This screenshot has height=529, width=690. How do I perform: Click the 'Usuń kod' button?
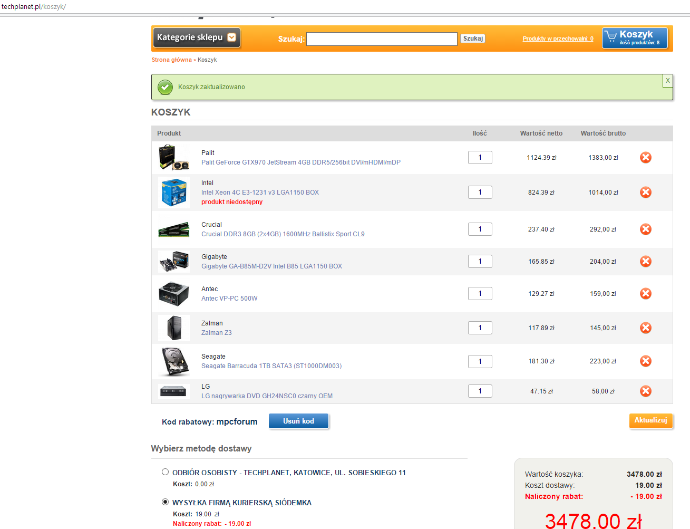pyautogui.click(x=299, y=421)
